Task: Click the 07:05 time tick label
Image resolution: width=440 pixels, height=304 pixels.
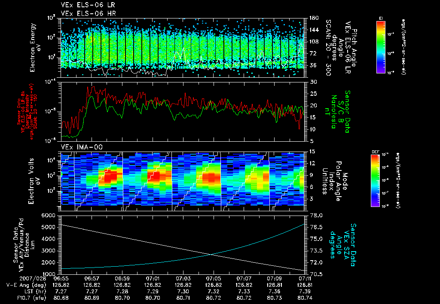Action: tap(214, 279)
